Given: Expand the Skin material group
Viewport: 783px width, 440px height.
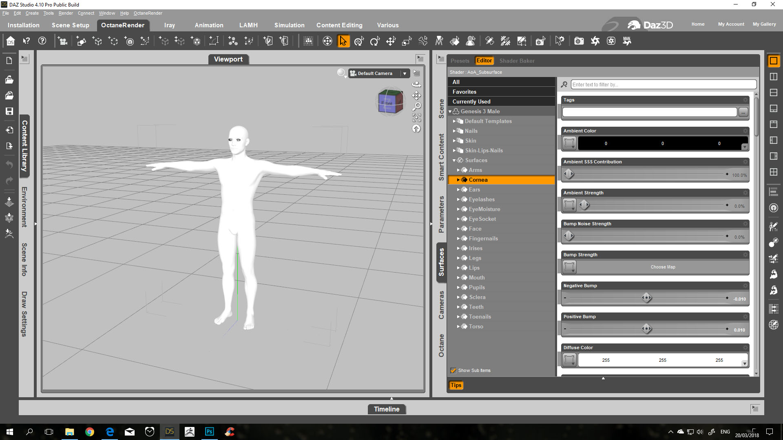Looking at the screenshot, I should coord(454,141).
